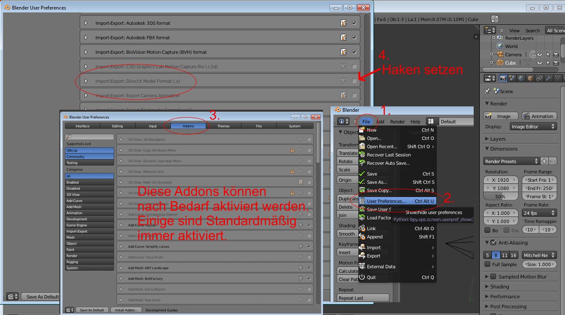The width and height of the screenshot is (565, 315).
Task: Switch to the Themes tab
Action: pyautogui.click(x=223, y=126)
